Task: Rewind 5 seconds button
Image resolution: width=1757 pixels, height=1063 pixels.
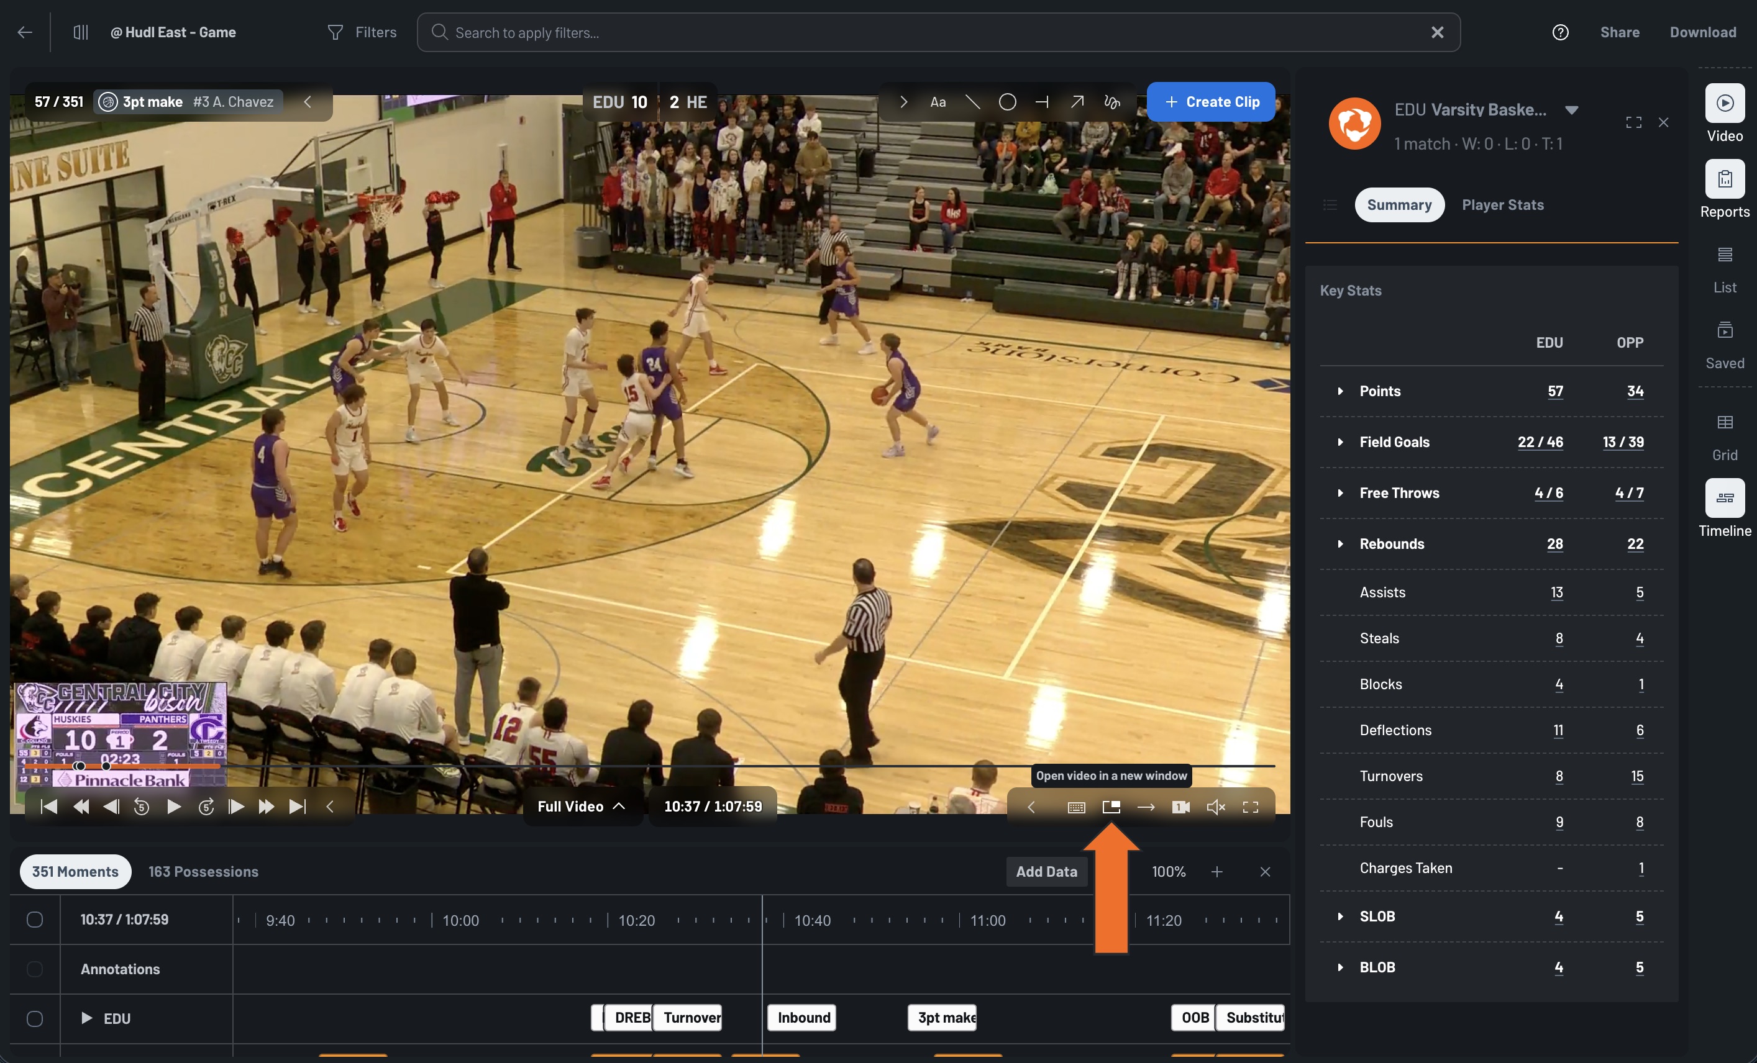Action: click(x=141, y=807)
